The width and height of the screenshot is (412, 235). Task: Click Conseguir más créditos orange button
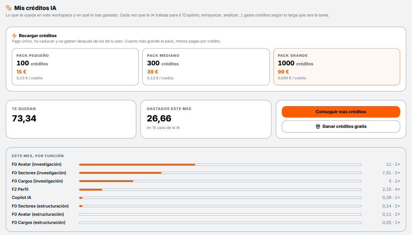pos(341,112)
